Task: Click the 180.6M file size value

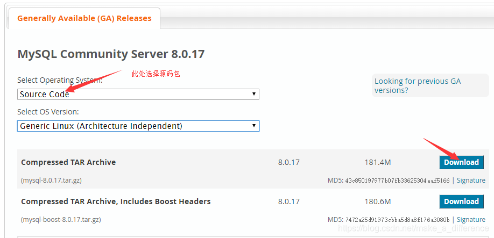Action: (378, 201)
